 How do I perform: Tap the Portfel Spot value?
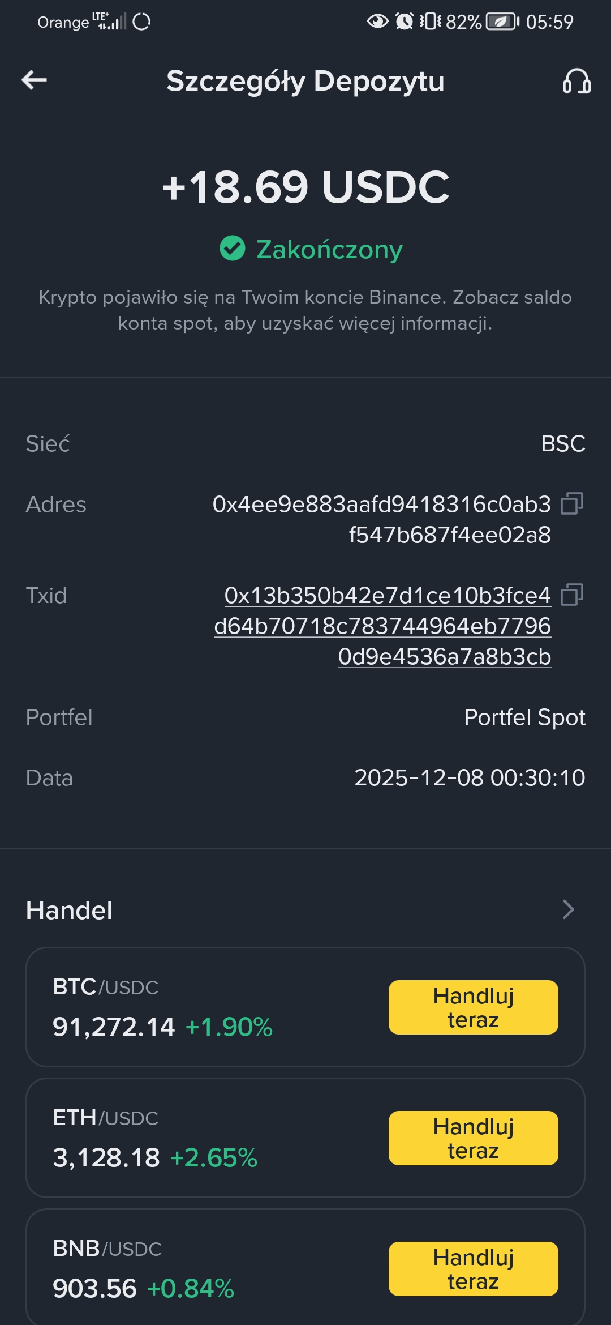click(524, 717)
